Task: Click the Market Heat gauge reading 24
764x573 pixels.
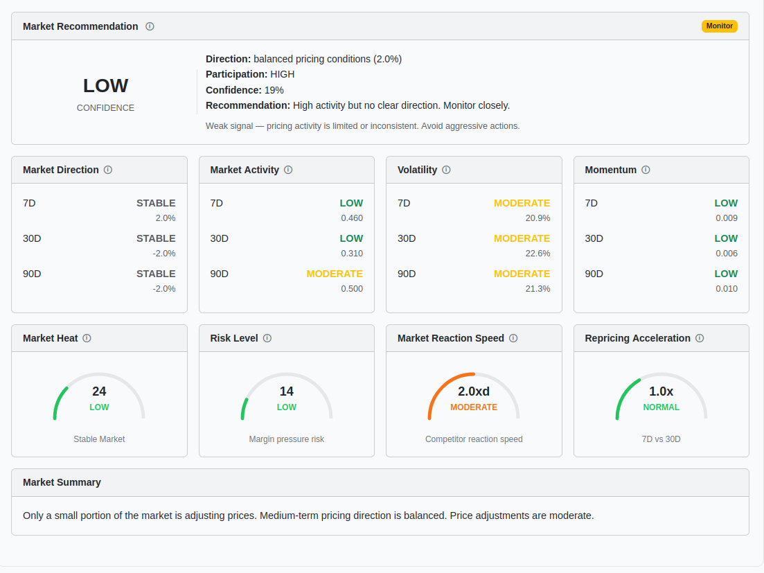Action: pos(100,396)
